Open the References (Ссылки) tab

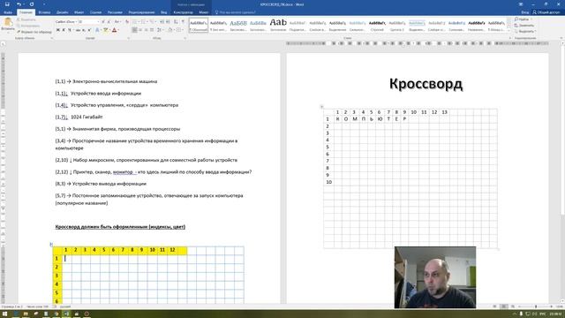coord(96,12)
